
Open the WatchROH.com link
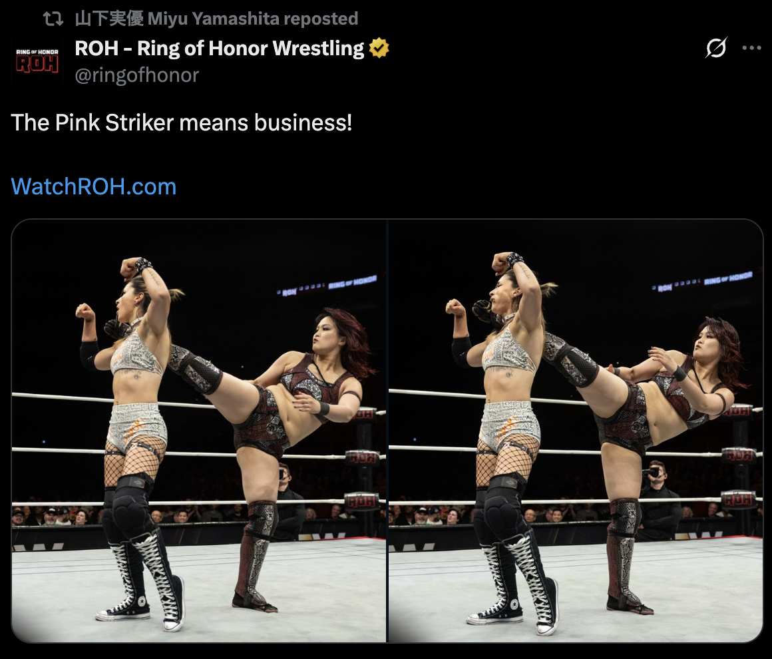point(94,186)
